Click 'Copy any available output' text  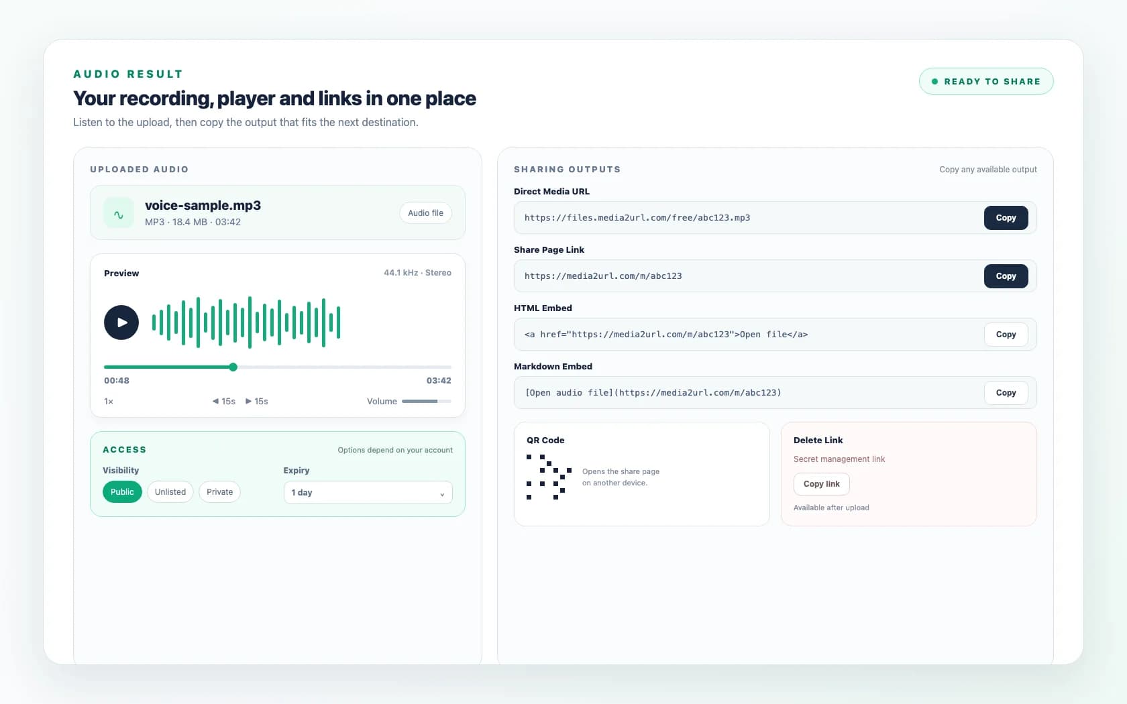(988, 170)
